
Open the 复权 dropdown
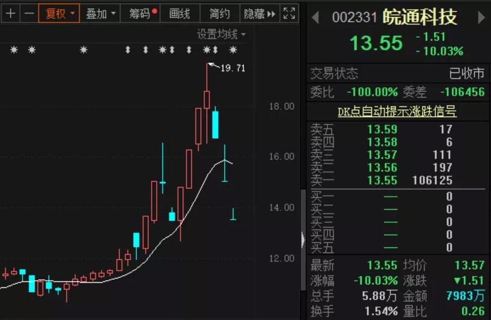coord(59,14)
